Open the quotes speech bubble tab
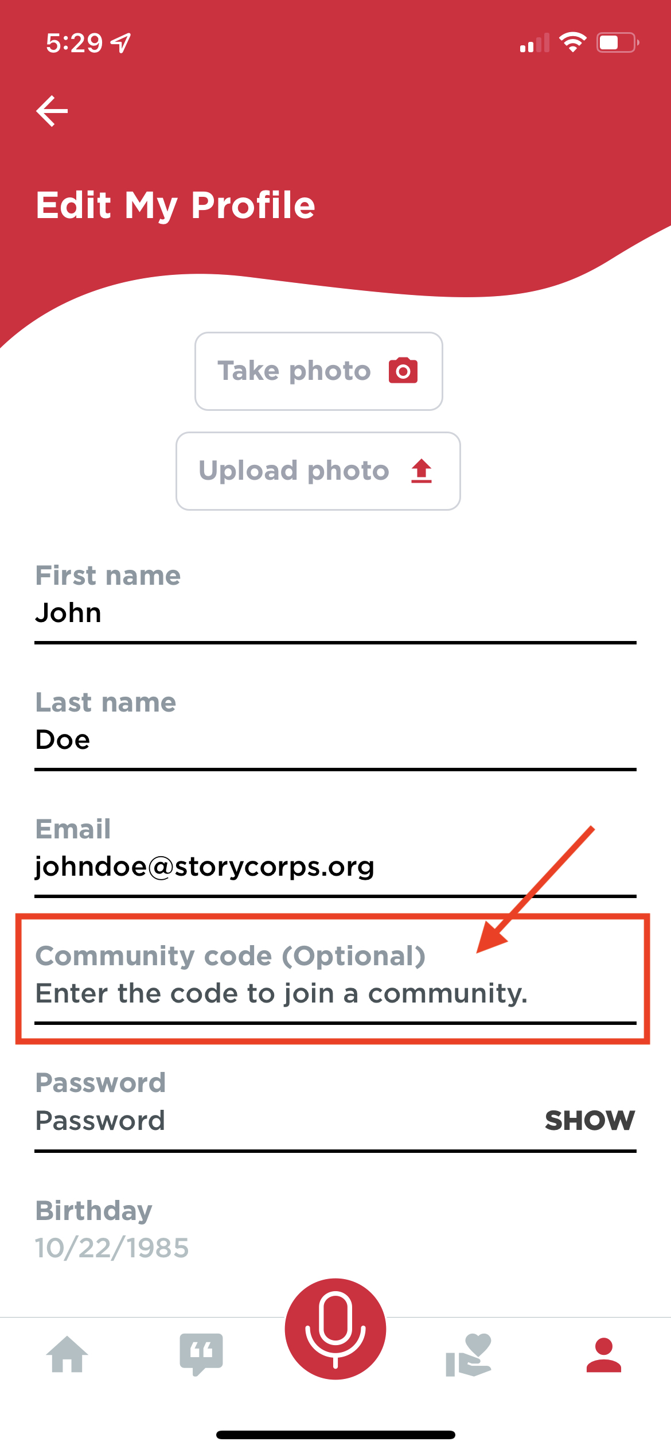 201,1354
